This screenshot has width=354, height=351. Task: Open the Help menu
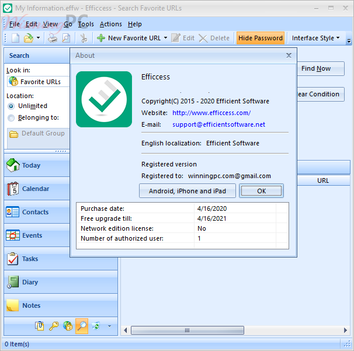point(134,24)
